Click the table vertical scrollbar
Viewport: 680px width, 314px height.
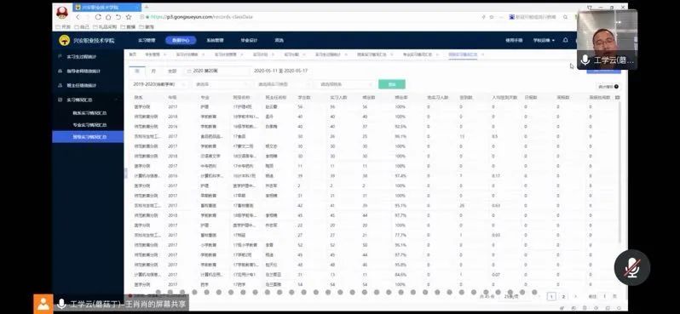[619, 174]
